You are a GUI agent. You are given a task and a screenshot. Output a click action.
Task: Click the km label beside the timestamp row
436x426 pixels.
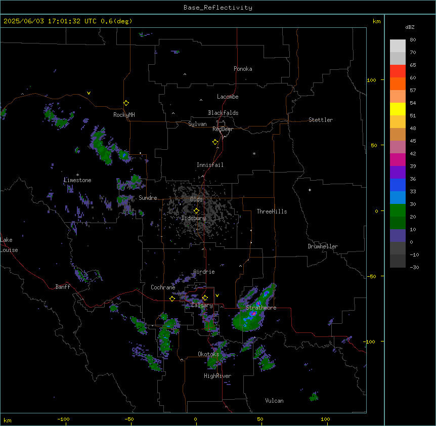(376, 21)
